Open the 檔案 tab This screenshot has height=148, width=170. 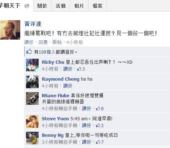click(97, 6)
